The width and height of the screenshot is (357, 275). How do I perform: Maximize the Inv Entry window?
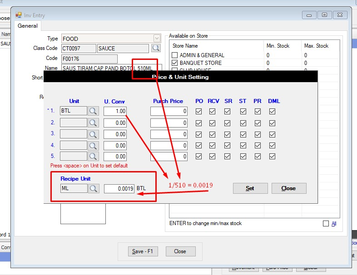(x=324, y=15)
